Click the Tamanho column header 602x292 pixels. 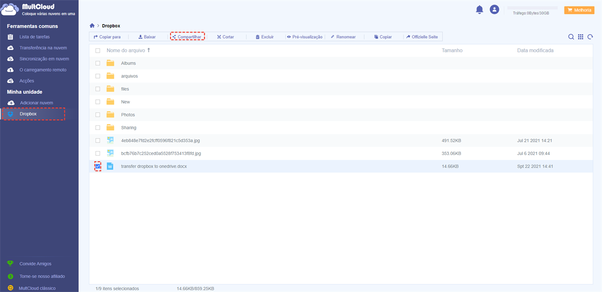[x=452, y=51]
